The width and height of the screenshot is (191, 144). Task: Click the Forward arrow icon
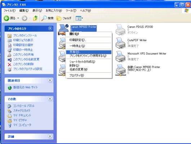point(25,18)
